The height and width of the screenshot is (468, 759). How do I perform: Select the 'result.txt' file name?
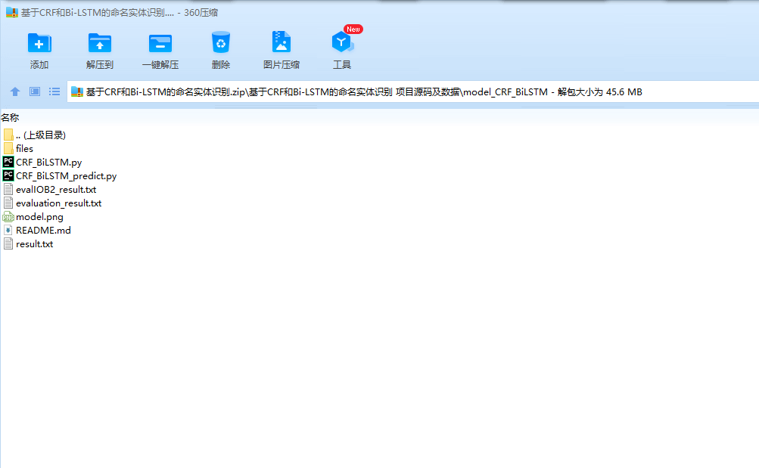34,243
